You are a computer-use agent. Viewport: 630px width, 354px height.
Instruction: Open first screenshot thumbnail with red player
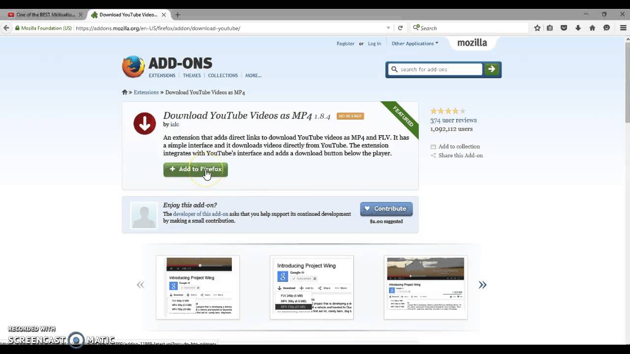pos(198,287)
